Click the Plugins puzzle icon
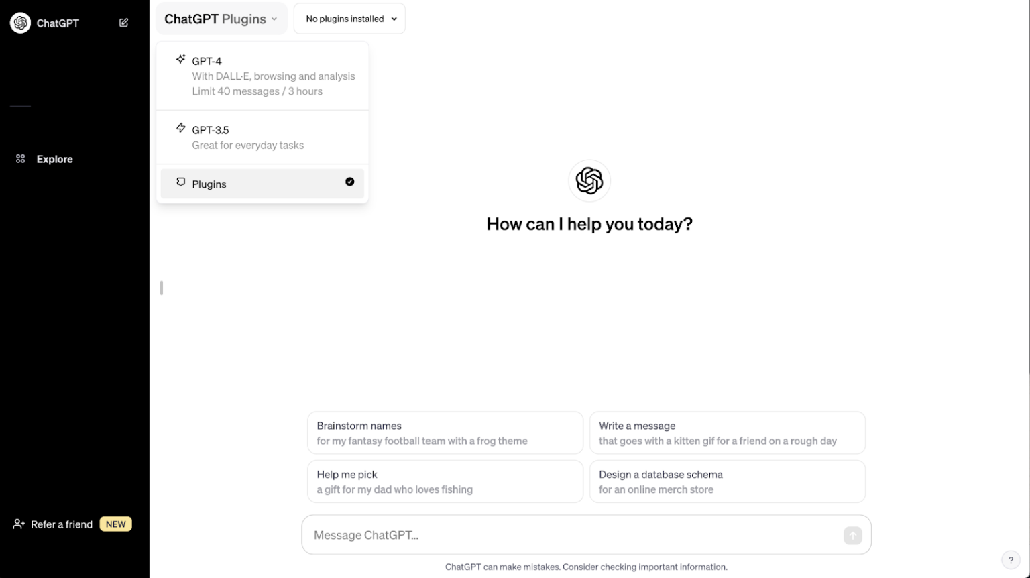The image size is (1030, 578). tap(180, 182)
